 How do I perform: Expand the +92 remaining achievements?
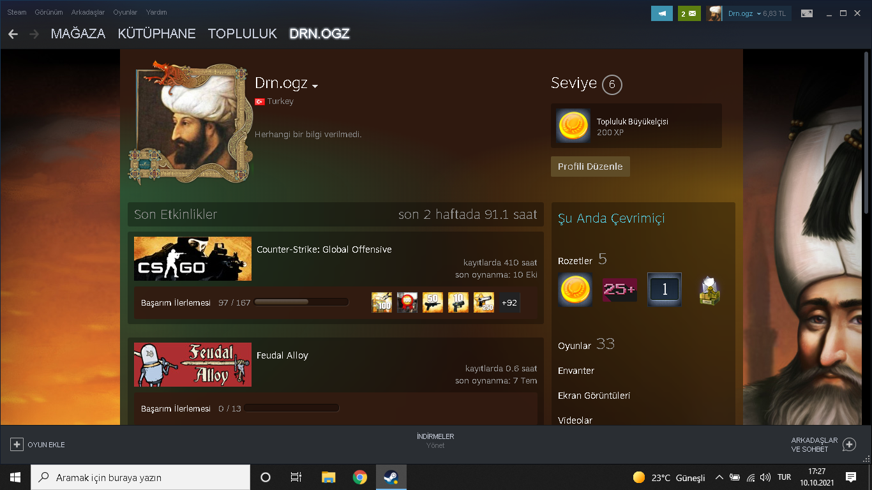tap(509, 302)
